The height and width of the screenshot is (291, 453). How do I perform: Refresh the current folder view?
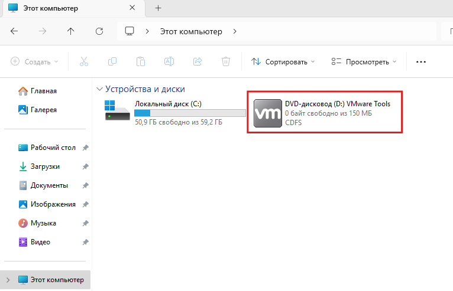click(99, 31)
